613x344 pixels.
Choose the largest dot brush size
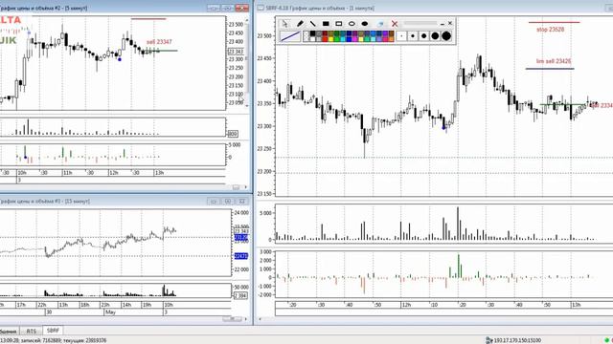tap(446, 36)
